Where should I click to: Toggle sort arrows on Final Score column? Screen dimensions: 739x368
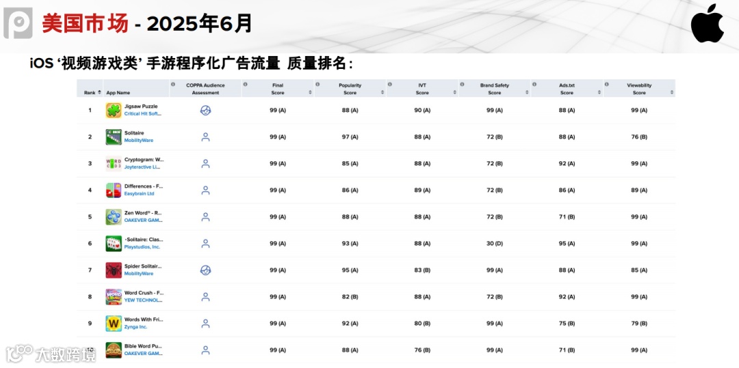click(310, 93)
